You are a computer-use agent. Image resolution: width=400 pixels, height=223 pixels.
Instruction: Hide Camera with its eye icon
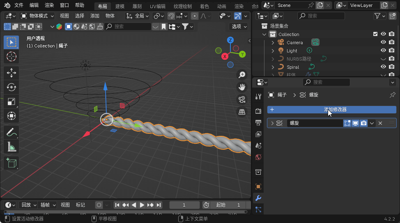coord(383,42)
